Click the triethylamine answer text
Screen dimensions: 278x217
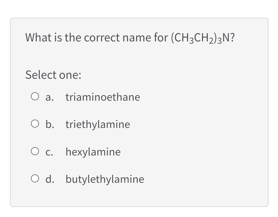pyautogui.click(x=98, y=124)
